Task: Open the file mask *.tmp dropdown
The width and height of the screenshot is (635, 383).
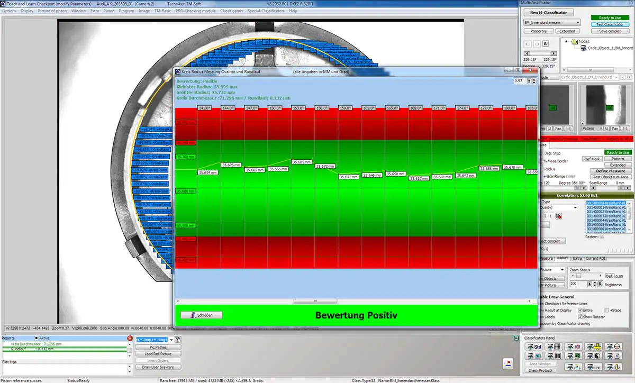Action: pyautogui.click(x=171, y=340)
